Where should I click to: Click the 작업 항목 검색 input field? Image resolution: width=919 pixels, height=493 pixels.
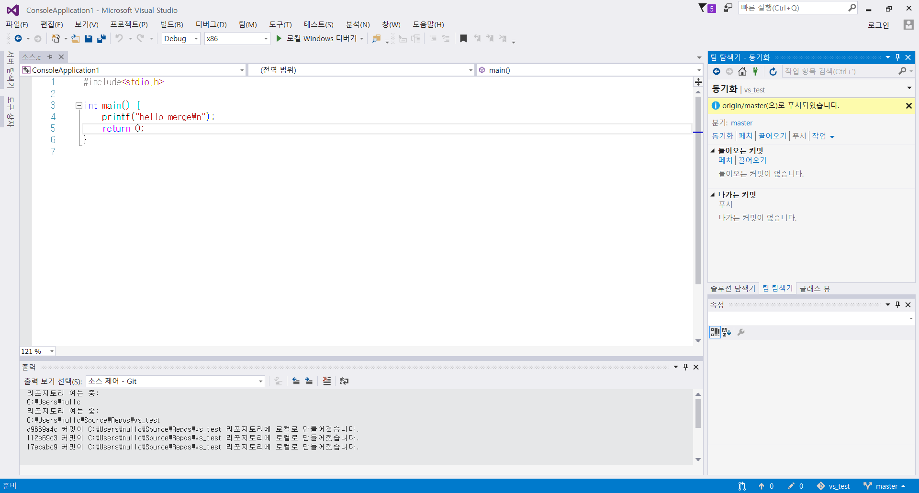[x=840, y=71]
